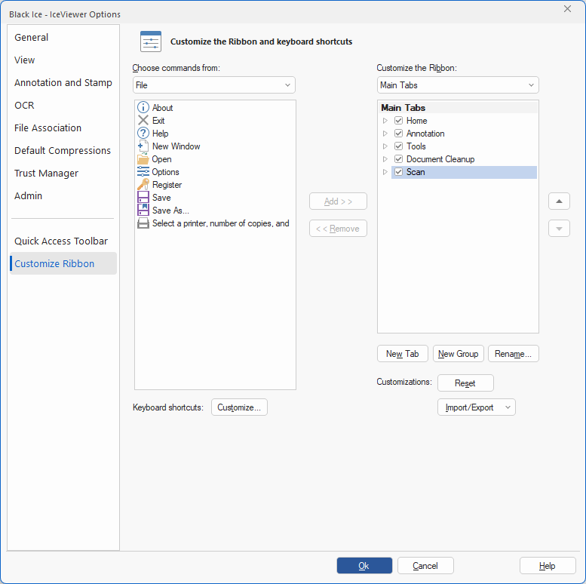
Task: Select the Customize Ribbon page
Action: click(x=63, y=263)
